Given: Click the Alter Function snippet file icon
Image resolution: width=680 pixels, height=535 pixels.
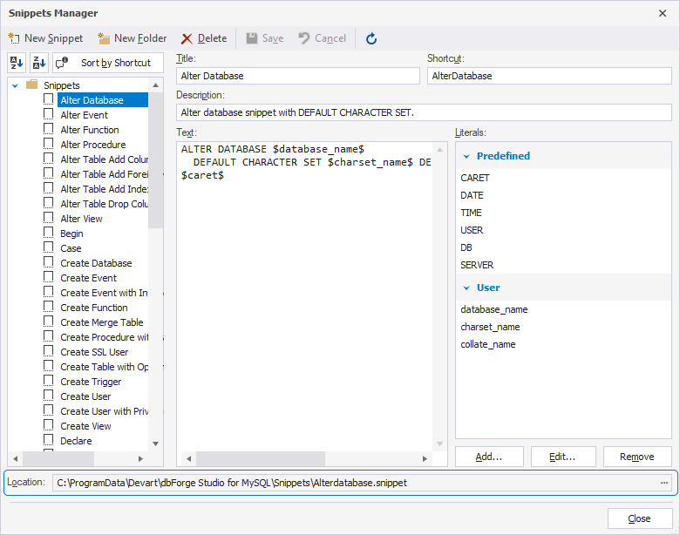Looking at the screenshot, I should [x=49, y=129].
